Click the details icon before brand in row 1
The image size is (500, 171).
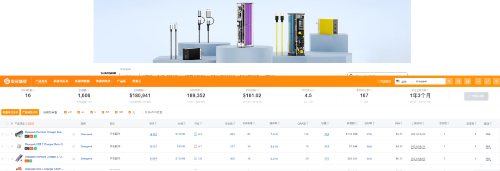coord(74,134)
